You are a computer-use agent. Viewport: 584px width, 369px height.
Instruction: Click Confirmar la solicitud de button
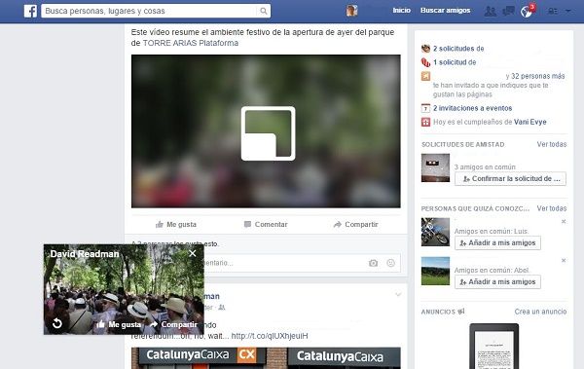click(510, 178)
